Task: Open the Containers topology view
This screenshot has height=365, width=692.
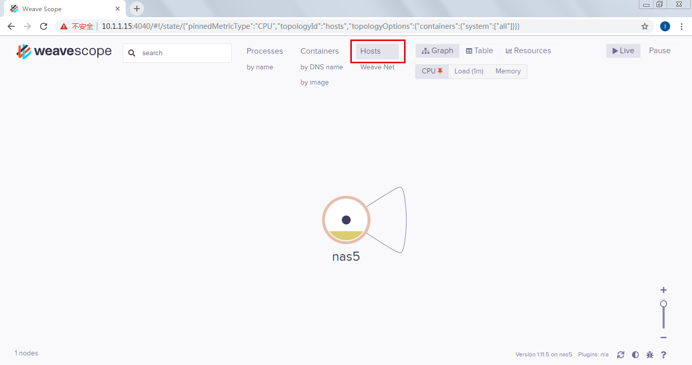Action: click(319, 51)
